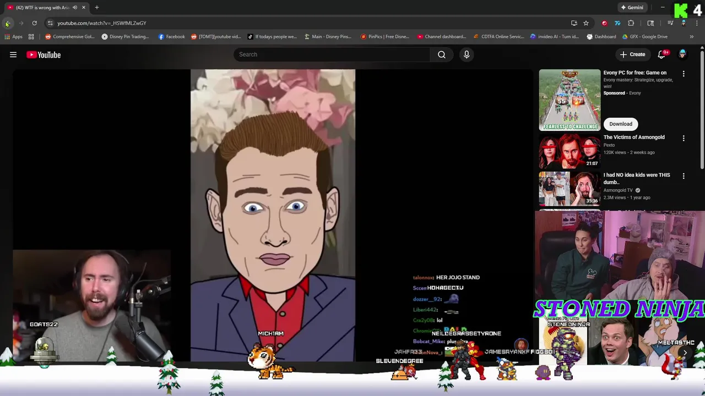Start voice search with the microphone
The height and width of the screenshot is (396, 705).
pos(467,54)
